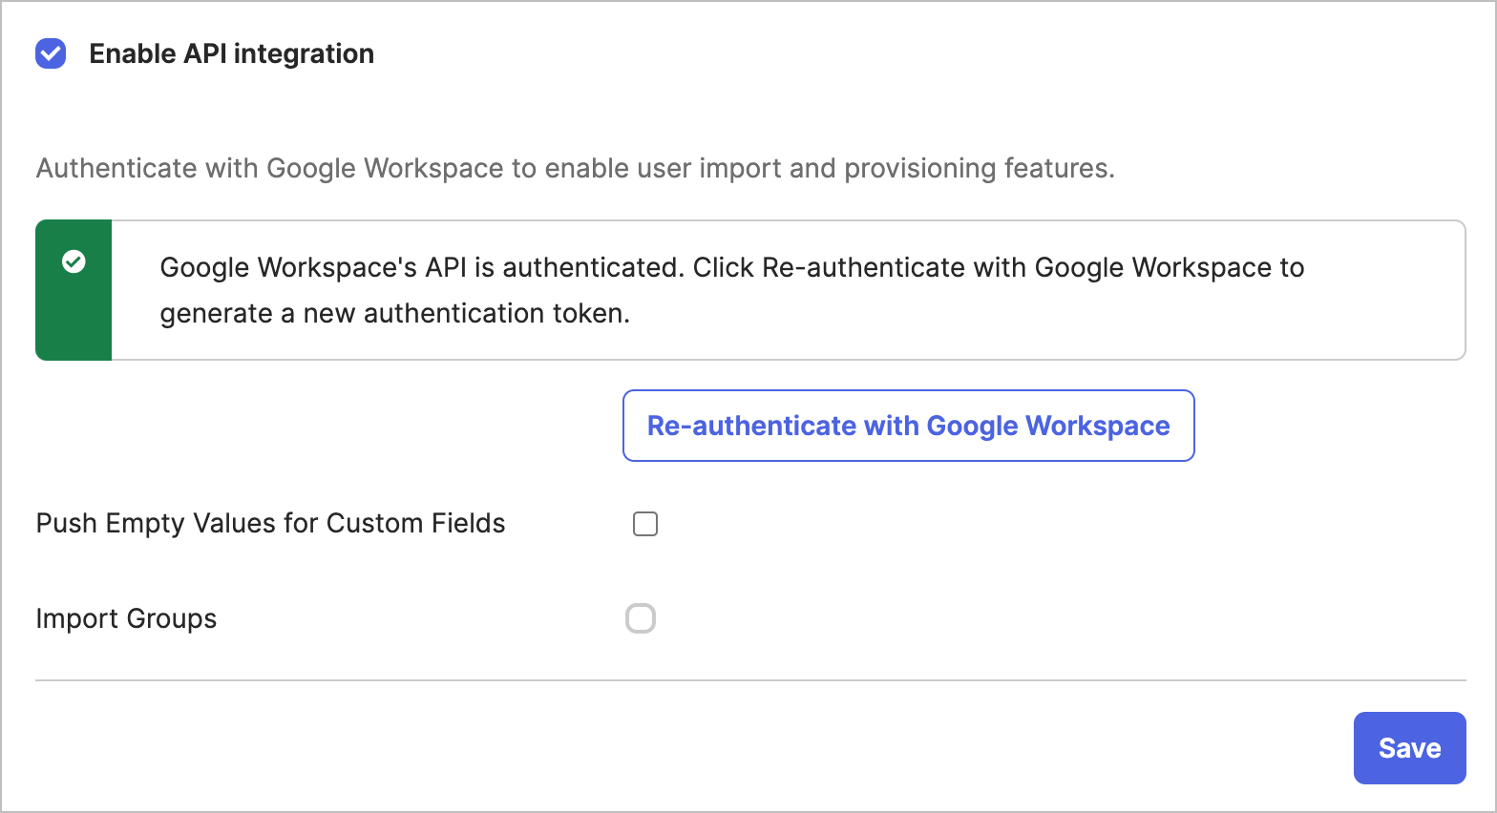Click the empty square next to Push Empty Values

pyautogui.click(x=645, y=523)
